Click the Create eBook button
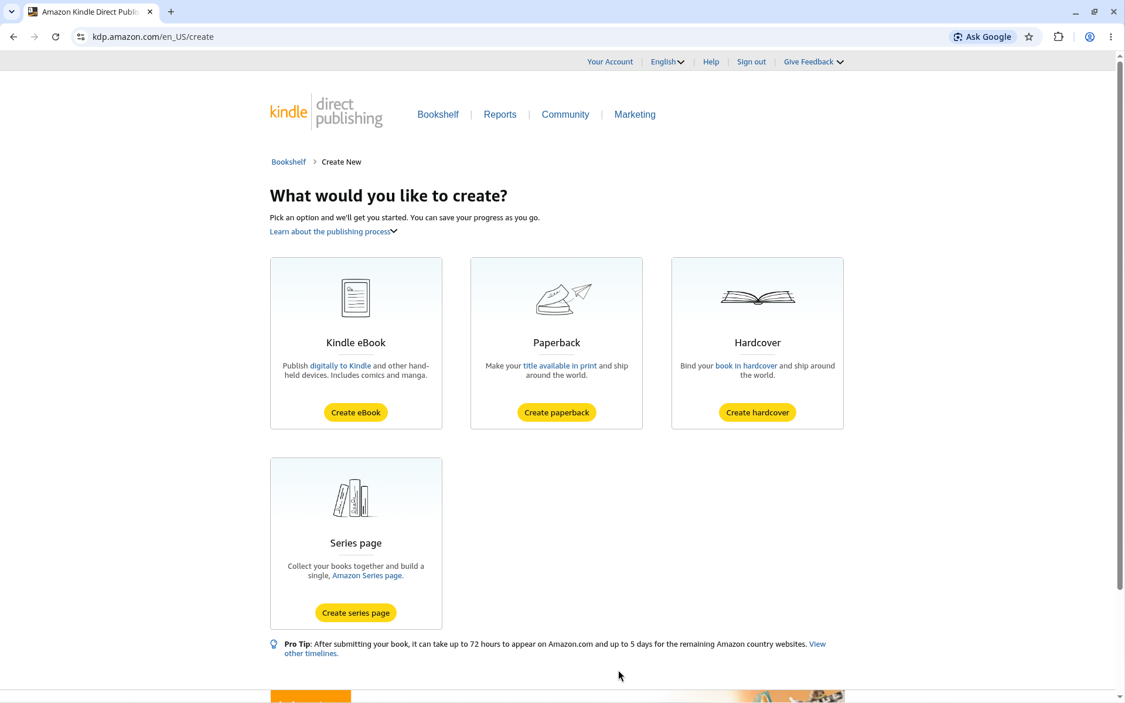The image size is (1125, 703). [356, 412]
